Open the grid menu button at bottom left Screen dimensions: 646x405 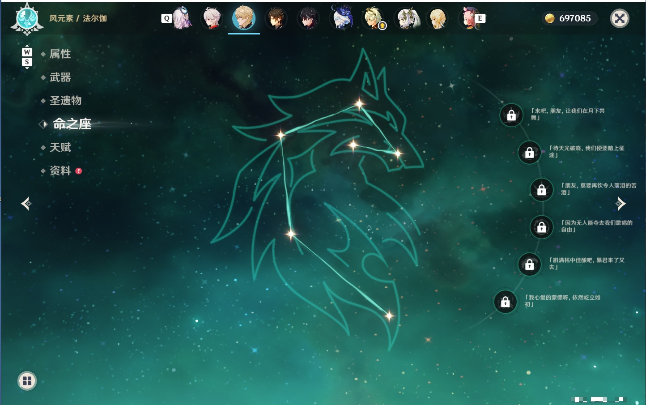coord(27,381)
